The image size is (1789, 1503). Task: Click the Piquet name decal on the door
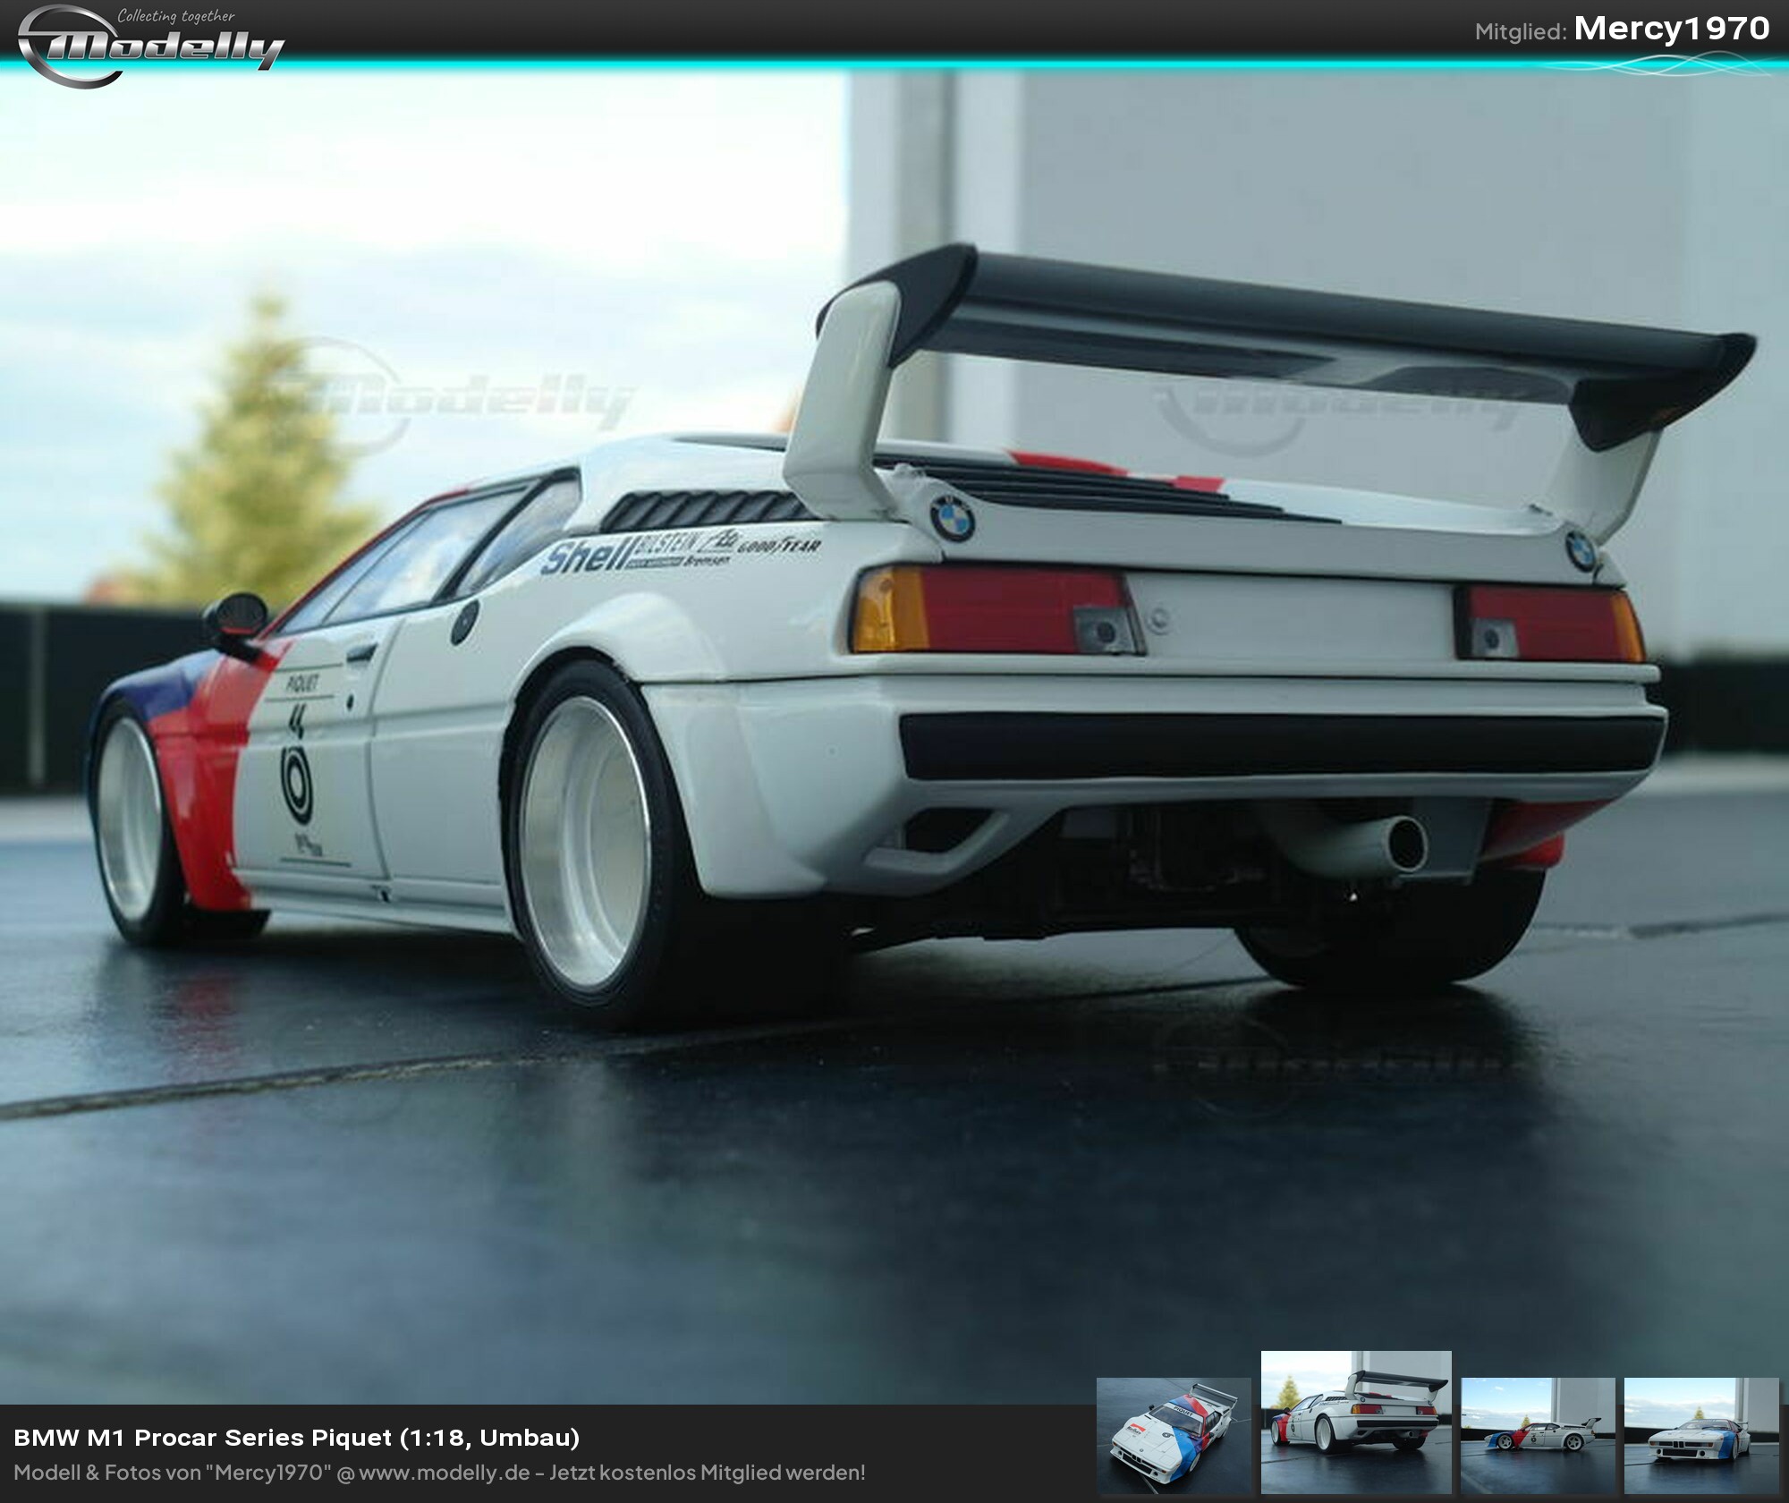[301, 684]
